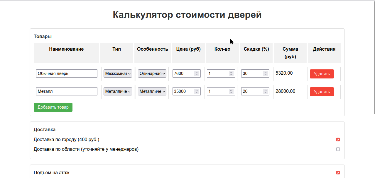Focus the name field containing Обычная дверь

pyautogui.click(x=67, y=73)
